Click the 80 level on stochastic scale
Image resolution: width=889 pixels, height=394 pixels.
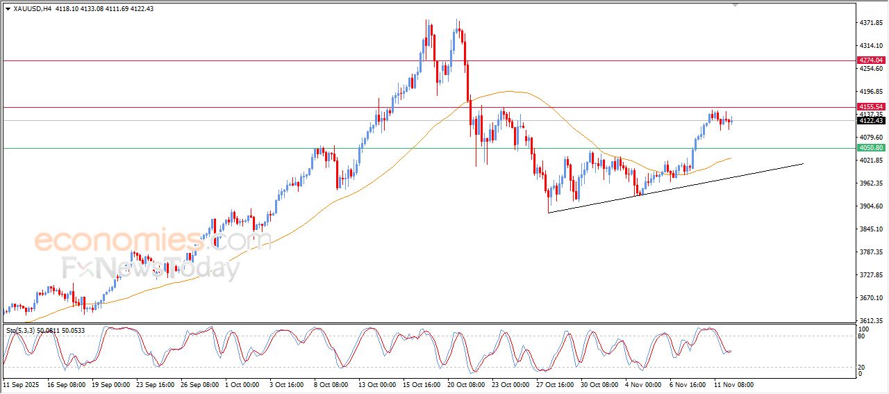863,336
